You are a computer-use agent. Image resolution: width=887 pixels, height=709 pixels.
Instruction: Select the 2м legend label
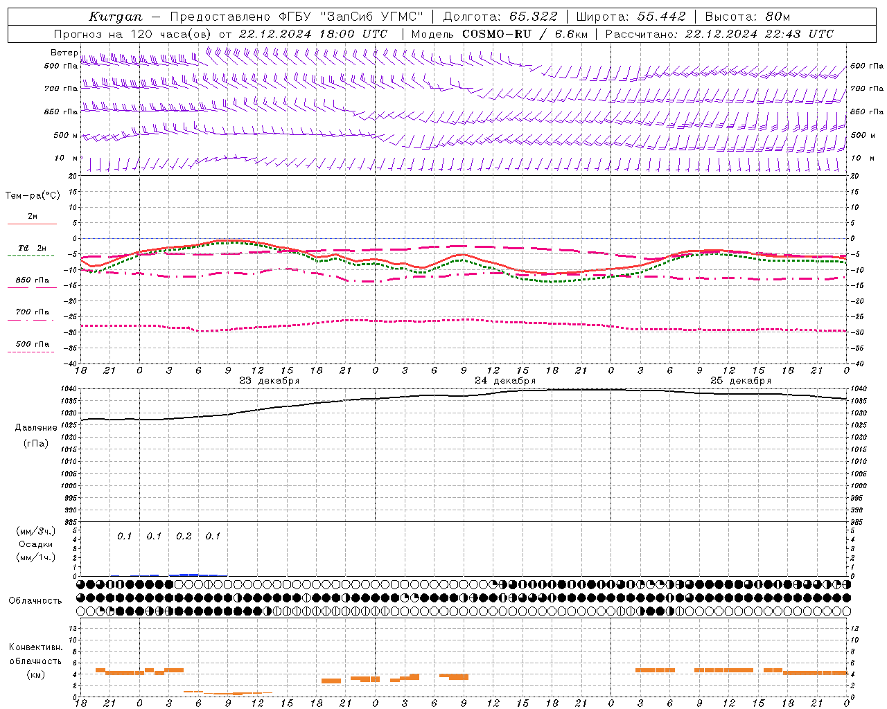point(33,217)
